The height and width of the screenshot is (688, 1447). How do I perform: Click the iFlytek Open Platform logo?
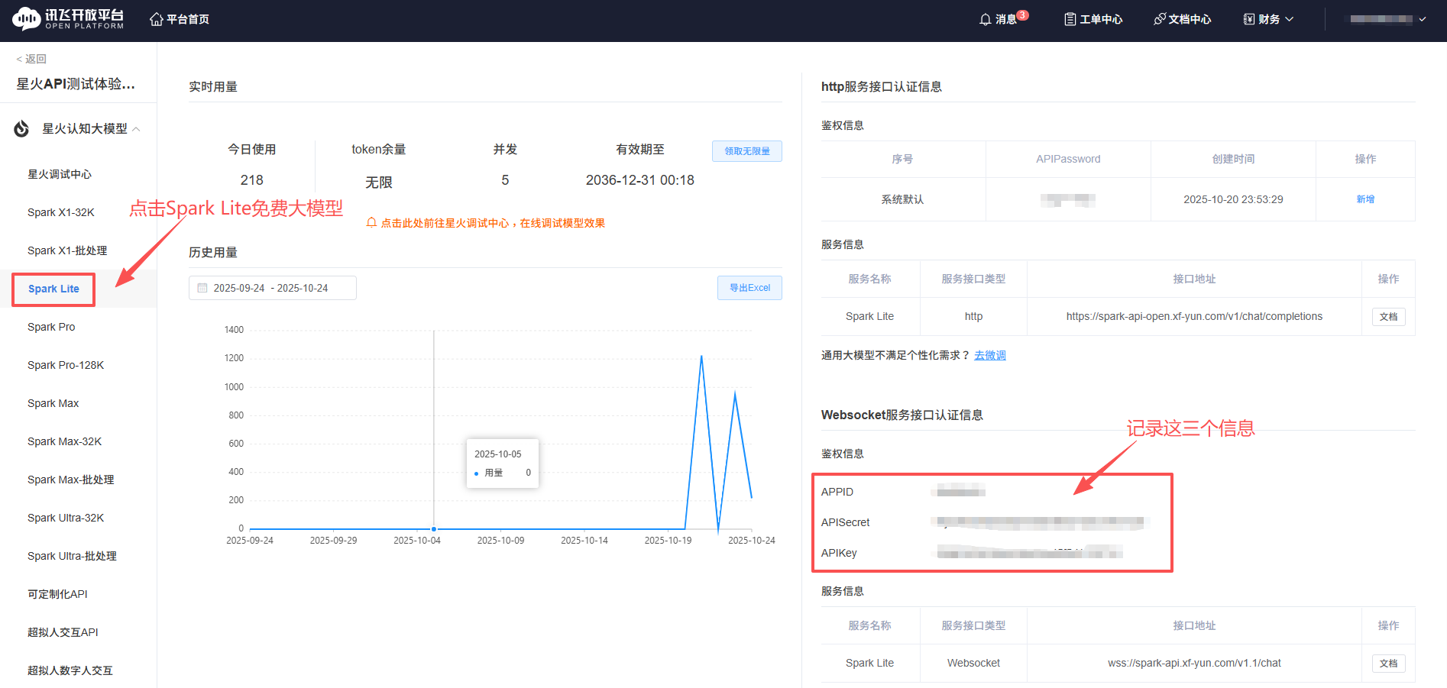(x=68, y=19)
